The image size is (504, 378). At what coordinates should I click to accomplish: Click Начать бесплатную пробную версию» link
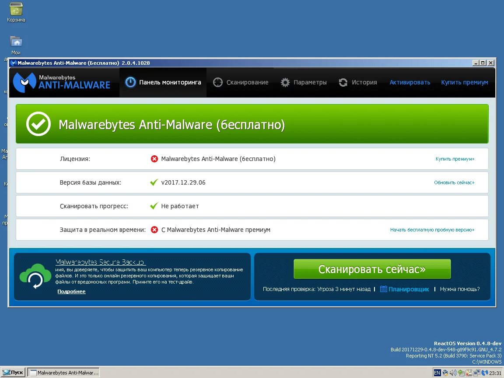[432, 230]
